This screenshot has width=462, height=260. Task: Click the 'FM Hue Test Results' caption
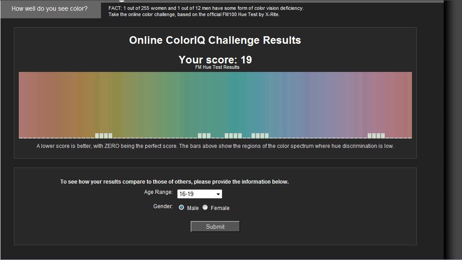pyautogui.click(x=217, y=67)
